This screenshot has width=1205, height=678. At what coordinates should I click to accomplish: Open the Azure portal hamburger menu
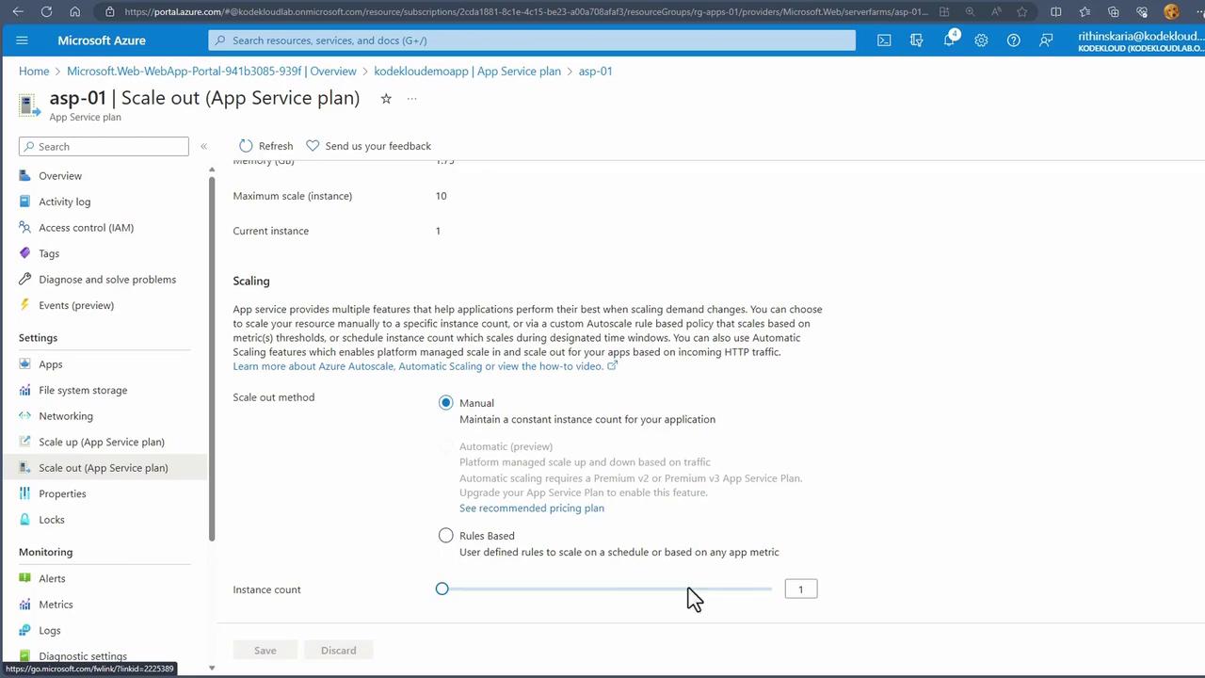point(23,40)
